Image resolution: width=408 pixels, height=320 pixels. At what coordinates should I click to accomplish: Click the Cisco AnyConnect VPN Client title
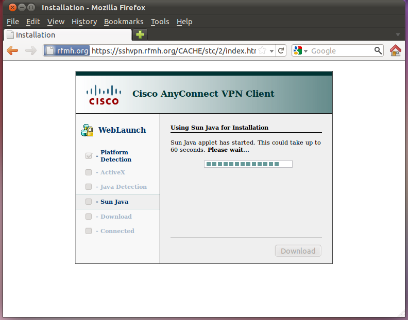pos(203,94)
